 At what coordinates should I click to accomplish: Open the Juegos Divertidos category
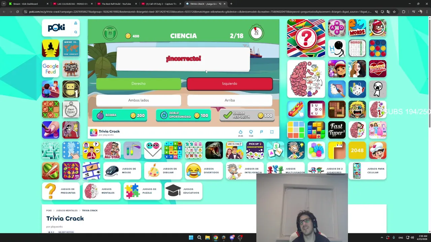(x=204, y=171)
